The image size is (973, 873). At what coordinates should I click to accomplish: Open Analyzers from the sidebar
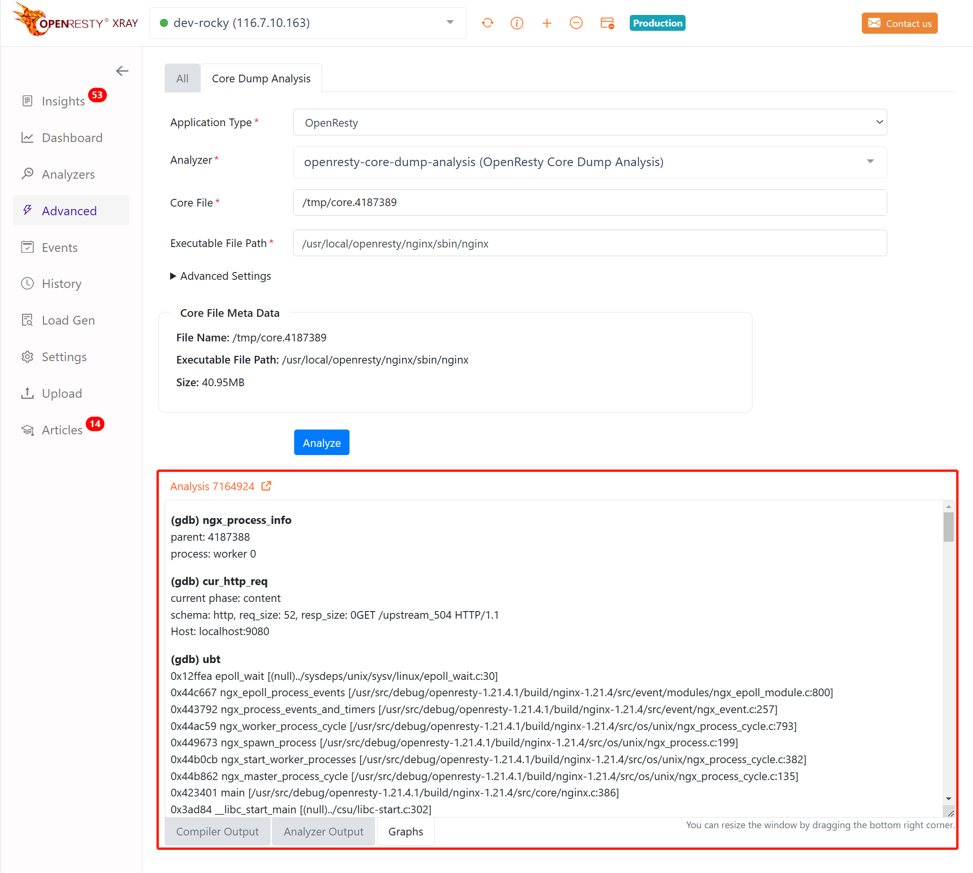point(68,174)
